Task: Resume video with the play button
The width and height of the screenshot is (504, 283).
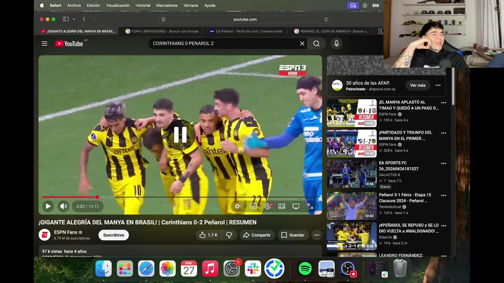Action: click(x=48, y=206)
